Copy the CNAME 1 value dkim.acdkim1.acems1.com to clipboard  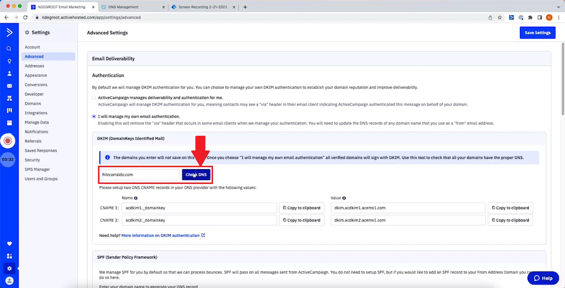510,208
